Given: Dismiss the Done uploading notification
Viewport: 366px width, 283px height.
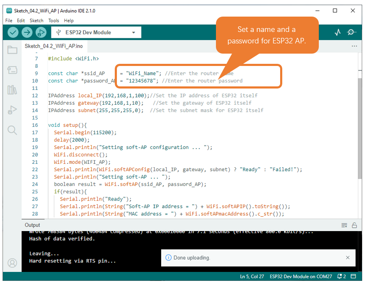Looking at the screenshot, I should (x=348, y=257).
